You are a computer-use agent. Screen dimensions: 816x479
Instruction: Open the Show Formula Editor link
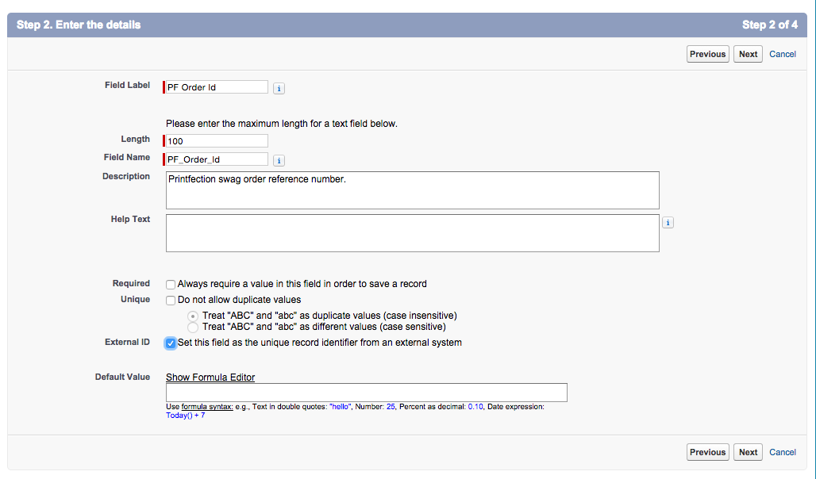click(210, 377)
